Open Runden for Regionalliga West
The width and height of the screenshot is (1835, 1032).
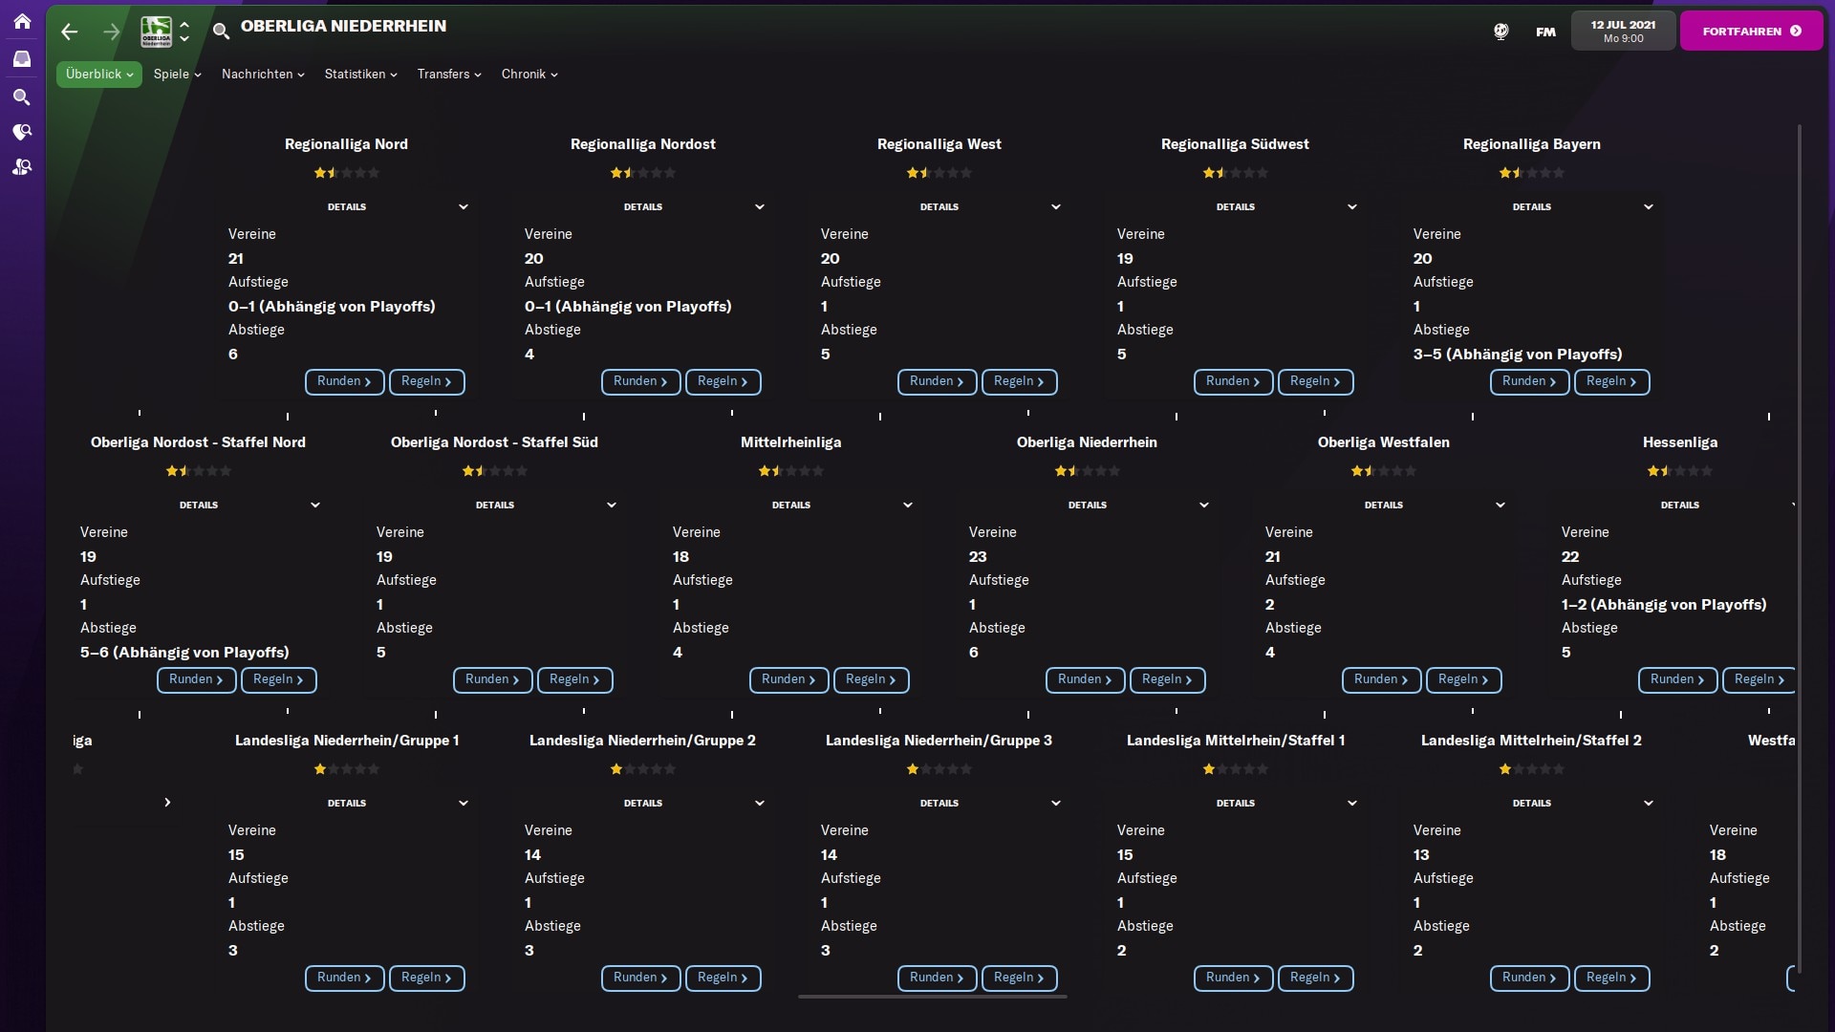(x=937, y=382)
